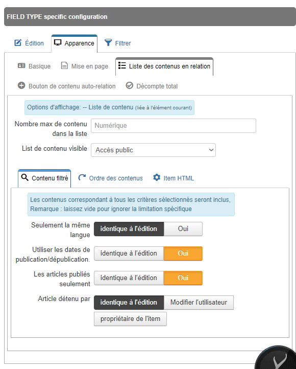Click the Basique card icon

(21, 65)
